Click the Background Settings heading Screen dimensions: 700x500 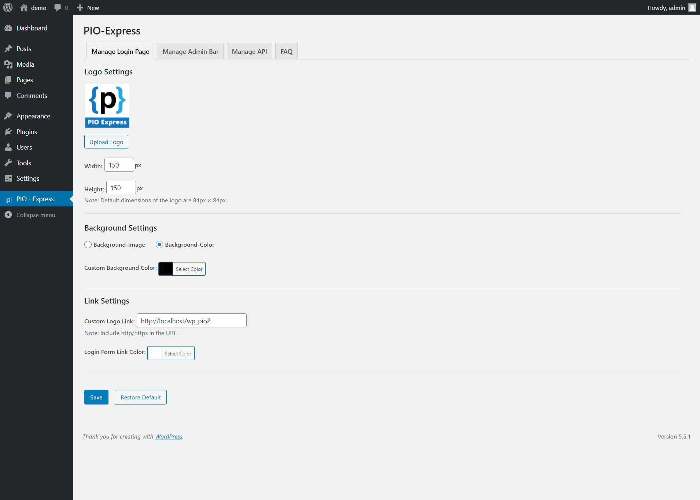(x=121, y=228)
